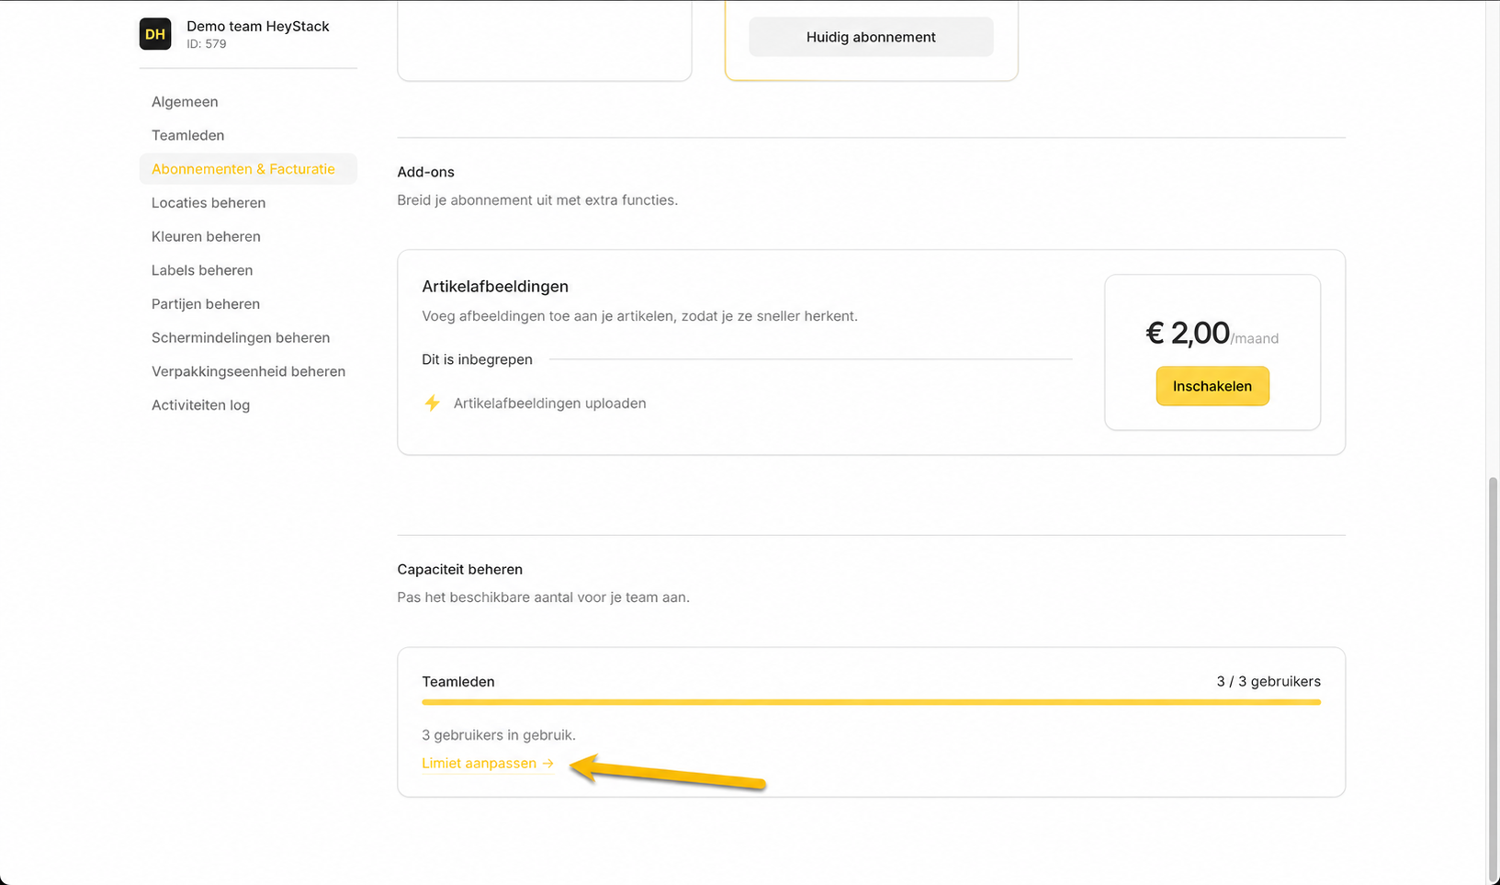
Task: Click the Capaciteit beheren heading
Action: coord(459,570)
